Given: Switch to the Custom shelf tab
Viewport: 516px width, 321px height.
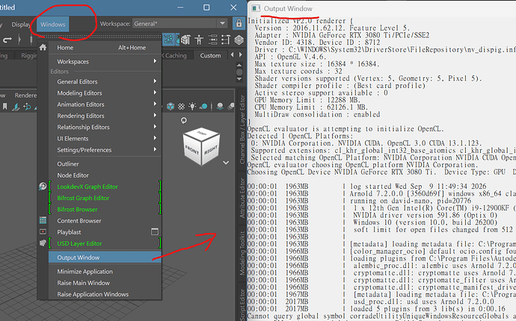Looking at the screenshot, I should coord(210,55).
